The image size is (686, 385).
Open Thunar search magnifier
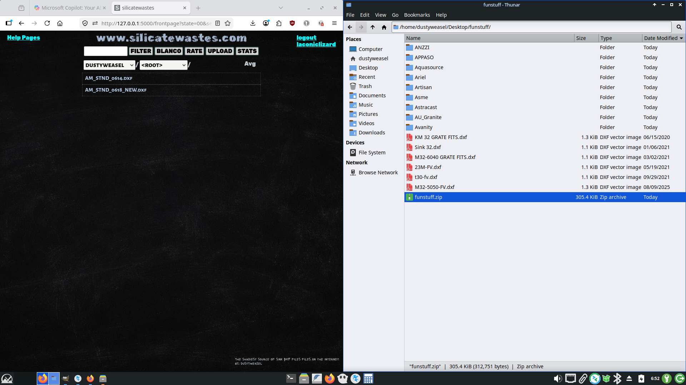[x=679, y=27]
